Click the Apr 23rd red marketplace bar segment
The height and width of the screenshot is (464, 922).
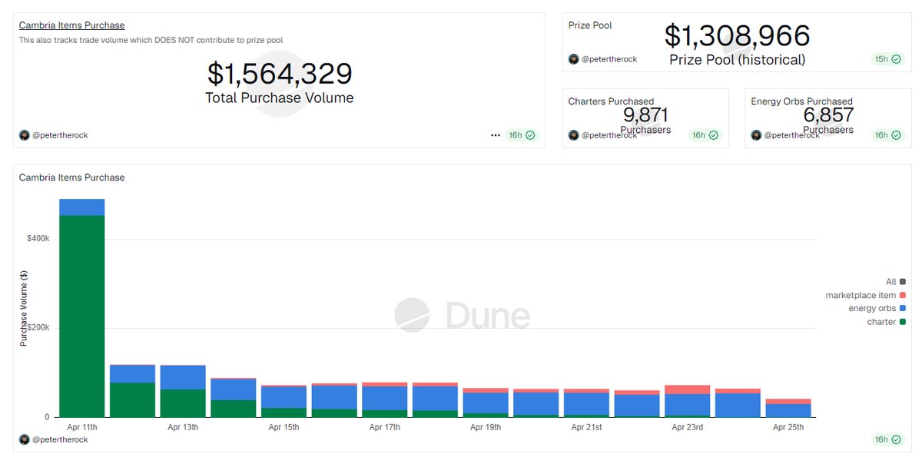(688, 389)
